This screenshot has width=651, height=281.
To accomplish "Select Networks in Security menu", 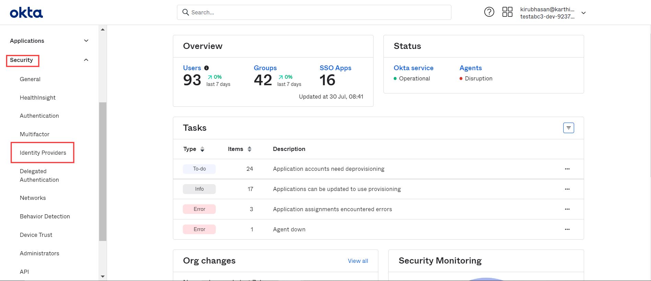I will [x=33, y=198].
